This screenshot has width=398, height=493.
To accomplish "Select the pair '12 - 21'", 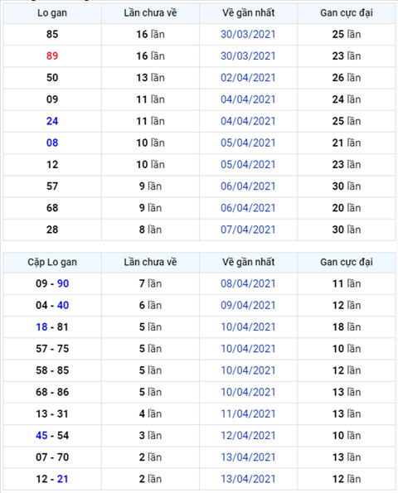I will (x=52, y=479).
